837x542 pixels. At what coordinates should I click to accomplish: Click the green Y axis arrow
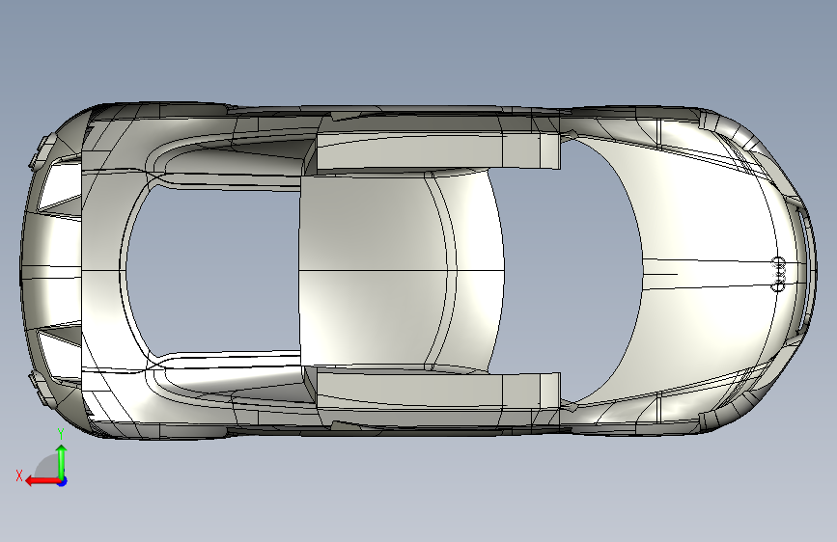click(62, 461)
